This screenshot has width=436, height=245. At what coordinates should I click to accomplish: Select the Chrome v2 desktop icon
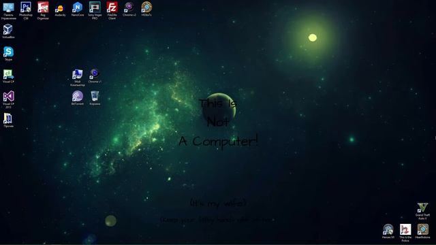(x=129, y=9)
